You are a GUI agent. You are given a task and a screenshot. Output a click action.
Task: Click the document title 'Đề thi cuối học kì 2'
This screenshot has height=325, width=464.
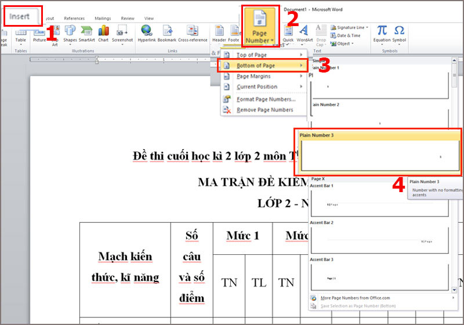tap(214, 156)
